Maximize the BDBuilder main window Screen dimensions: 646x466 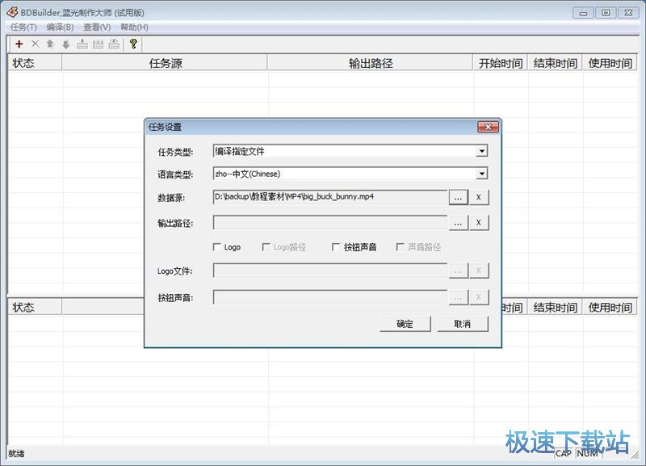pos(606,13)
